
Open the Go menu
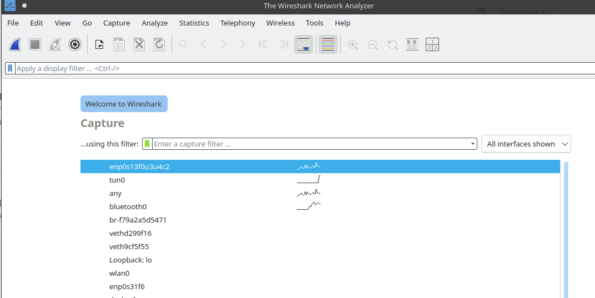87,23
